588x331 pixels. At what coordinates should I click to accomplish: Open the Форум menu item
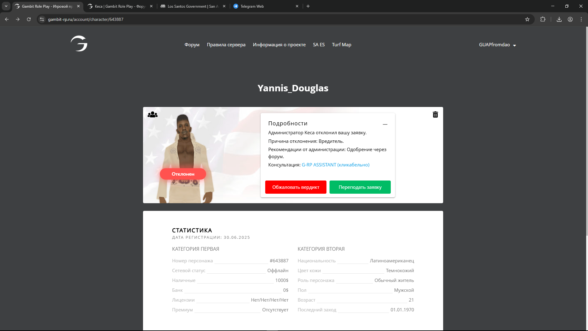pyautogui.click(x=192, y=45)
